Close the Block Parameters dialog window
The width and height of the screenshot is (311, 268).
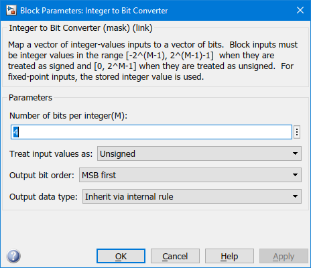(x=300, y=10)
